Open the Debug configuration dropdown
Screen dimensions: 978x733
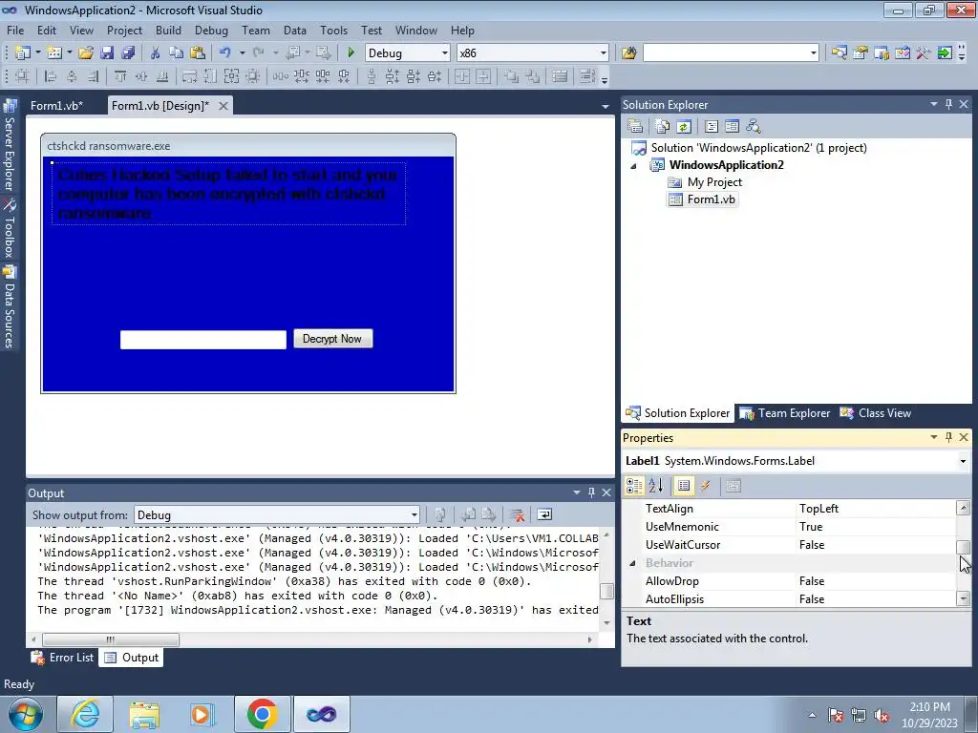click(445, 53)
